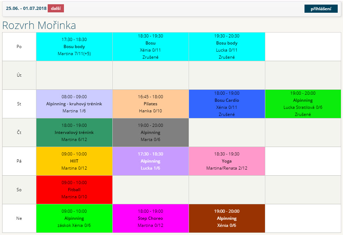Image resolution: width=343 pixels, height=235 pixels.
Task: Select the Pilates class with Hanka
Action: tap(150, 104)
